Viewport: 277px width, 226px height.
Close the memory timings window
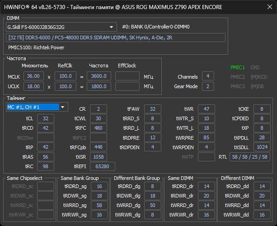[x=270, y=7]
